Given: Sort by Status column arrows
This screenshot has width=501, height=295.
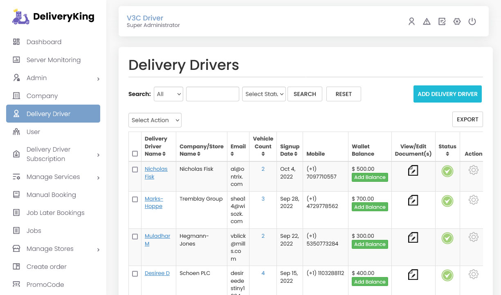Looking at the screenshot, I should (x=447, y=154).
